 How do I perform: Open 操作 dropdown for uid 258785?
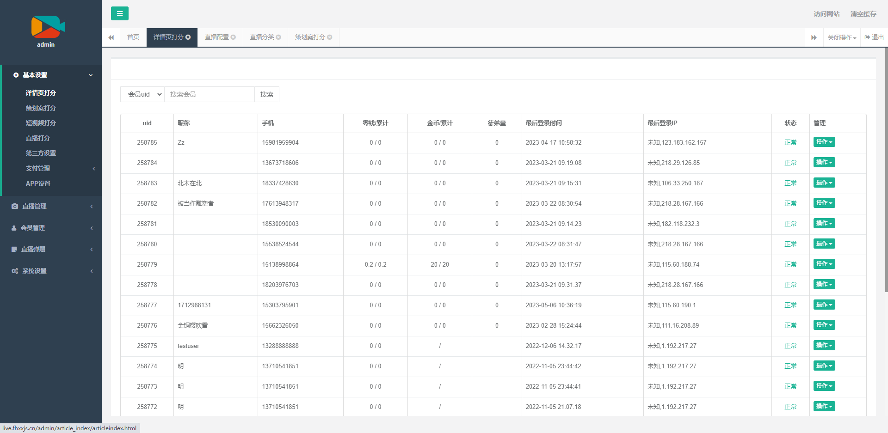[x=824, y=142]
